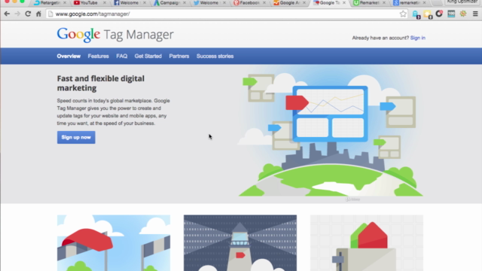Click the teal square extension icon
This screenshot has height=271, width=482.
click(451, 14)
